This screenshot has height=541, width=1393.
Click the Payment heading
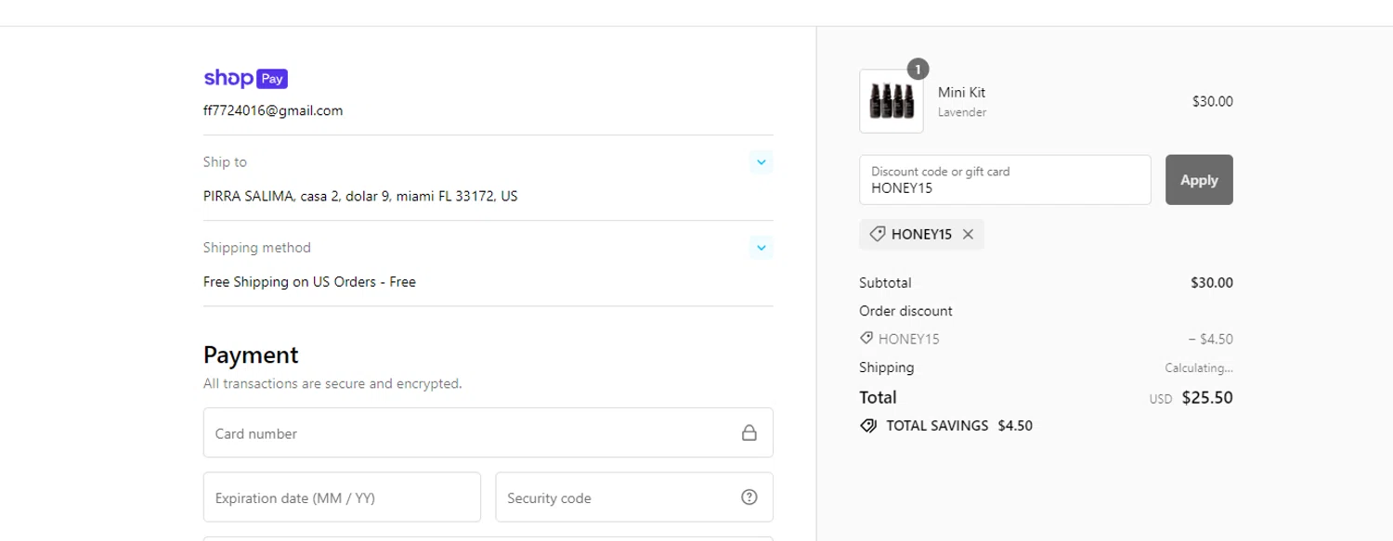tap(251, 355)
